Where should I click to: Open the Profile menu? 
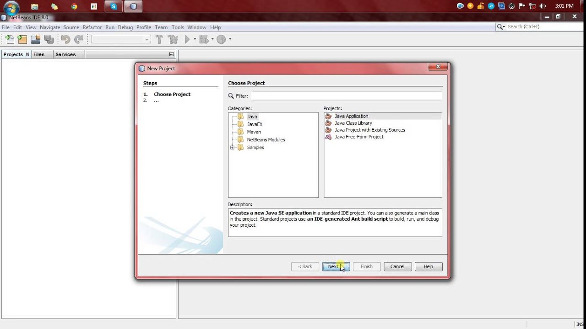[x=144, y=27]
